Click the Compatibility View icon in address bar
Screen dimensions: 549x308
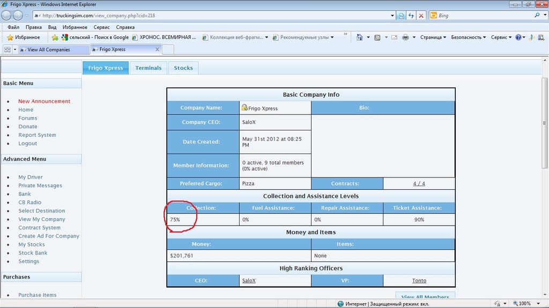coord(402,16)
